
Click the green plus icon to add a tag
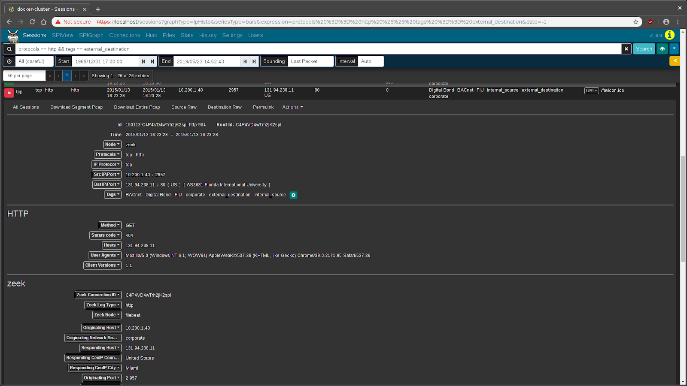pyautogui.click(x=293, y=195)
